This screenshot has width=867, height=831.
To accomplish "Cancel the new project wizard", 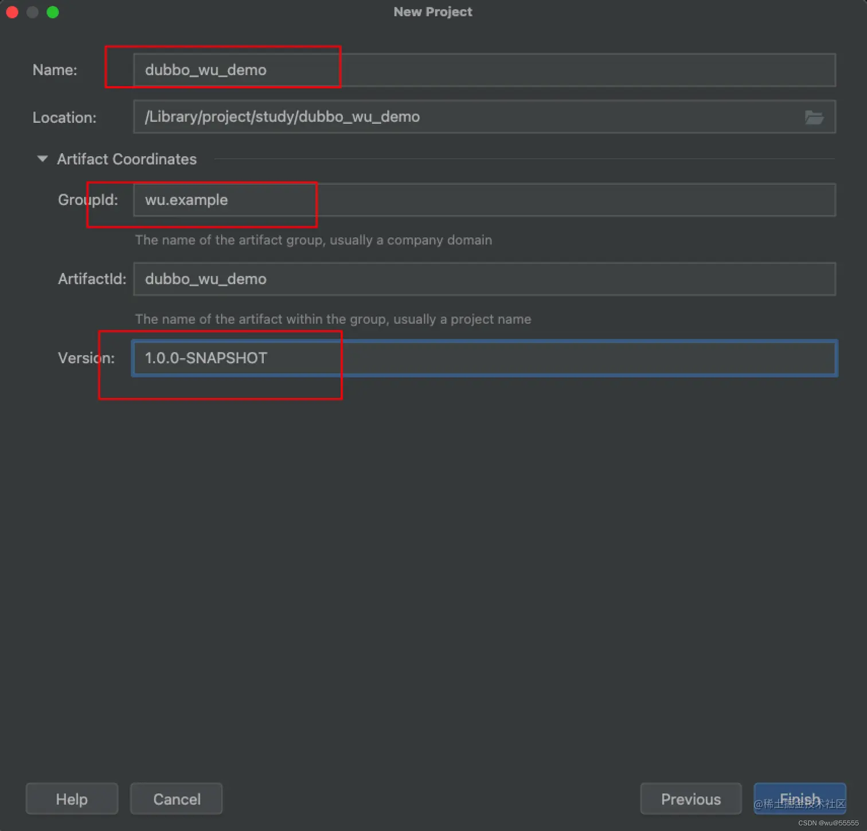I will (x=177, y=799).
